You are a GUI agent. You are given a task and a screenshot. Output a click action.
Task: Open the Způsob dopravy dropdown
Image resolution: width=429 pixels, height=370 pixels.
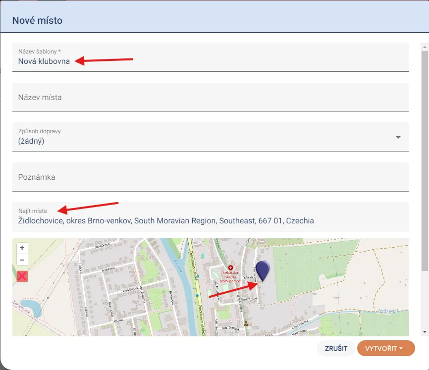click(211, 137)
